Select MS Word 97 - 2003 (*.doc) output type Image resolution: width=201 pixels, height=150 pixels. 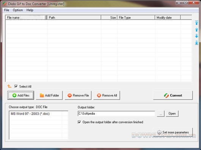[30, 114]
